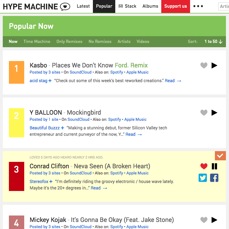Open the three-dots more menu
Viewport: 229px width, 229px height.
tap(198, 6)
